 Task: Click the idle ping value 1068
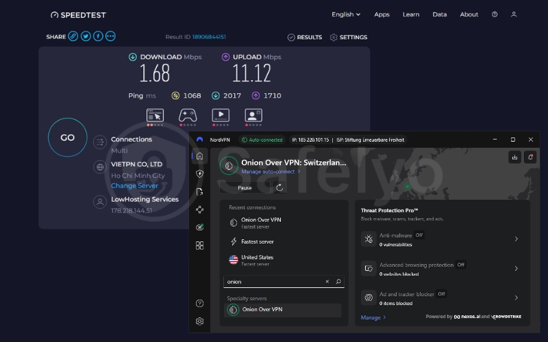point(192,96)
